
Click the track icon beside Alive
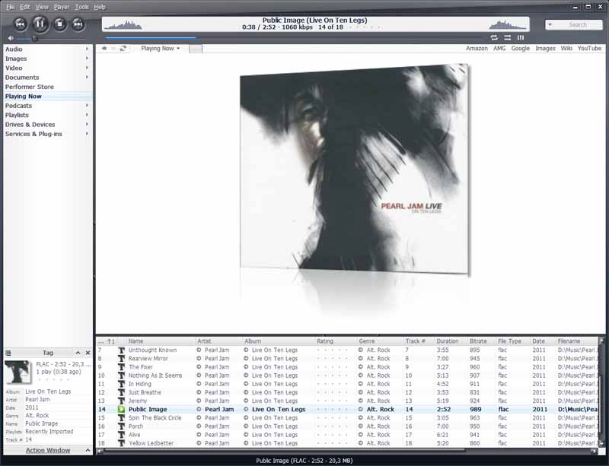point(121,435)
